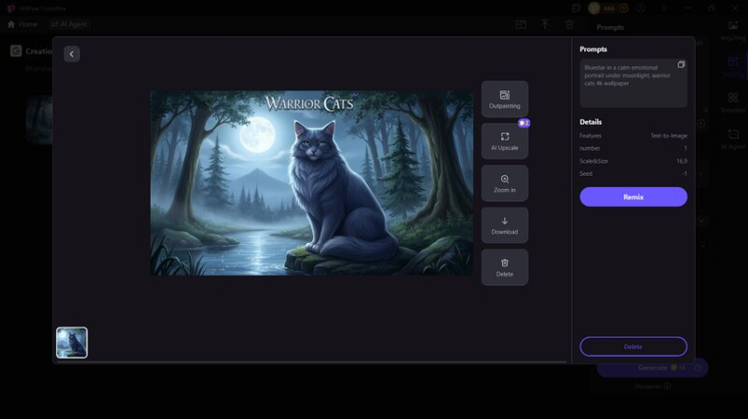Image resolution: width=748 pixels, height=419 pixels.
Task: Click the 'Details' heading
Action: coord(591,122)
